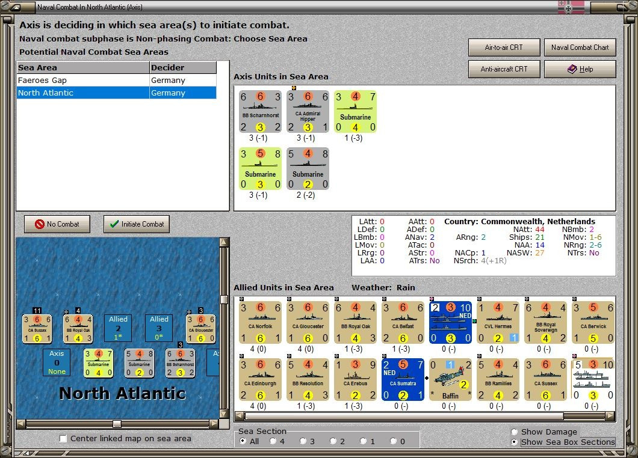Select the All sea section radio button

click(x=243, y=441)
